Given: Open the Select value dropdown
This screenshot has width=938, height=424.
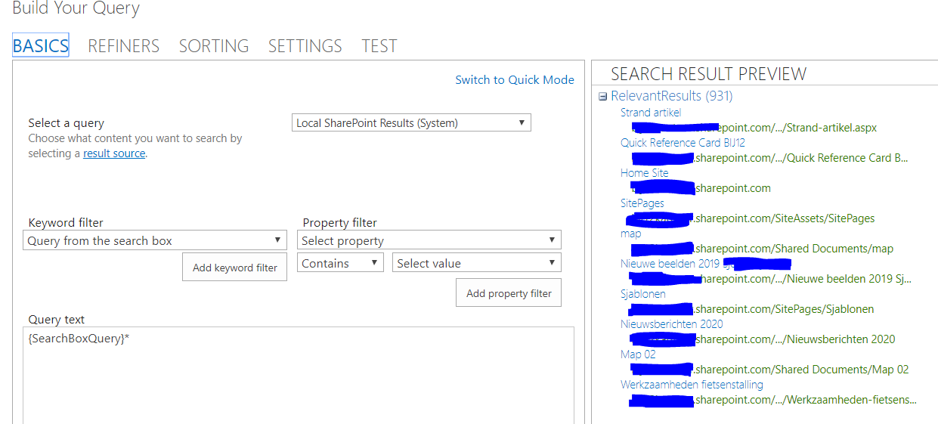Looking at the screenshot, I should click(x=477, y=263).
